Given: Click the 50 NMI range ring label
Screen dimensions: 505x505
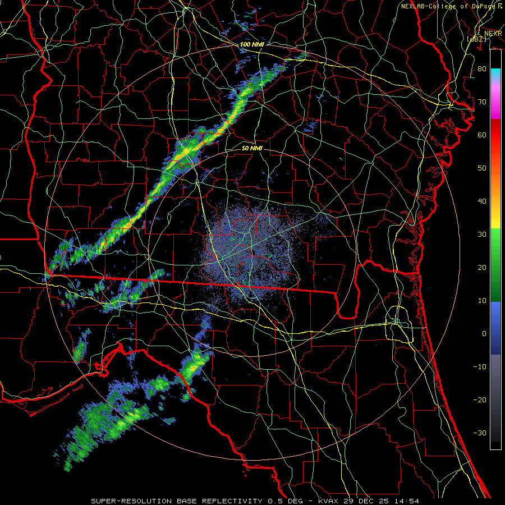Looking at the screenshot, I should coord(252,148).
